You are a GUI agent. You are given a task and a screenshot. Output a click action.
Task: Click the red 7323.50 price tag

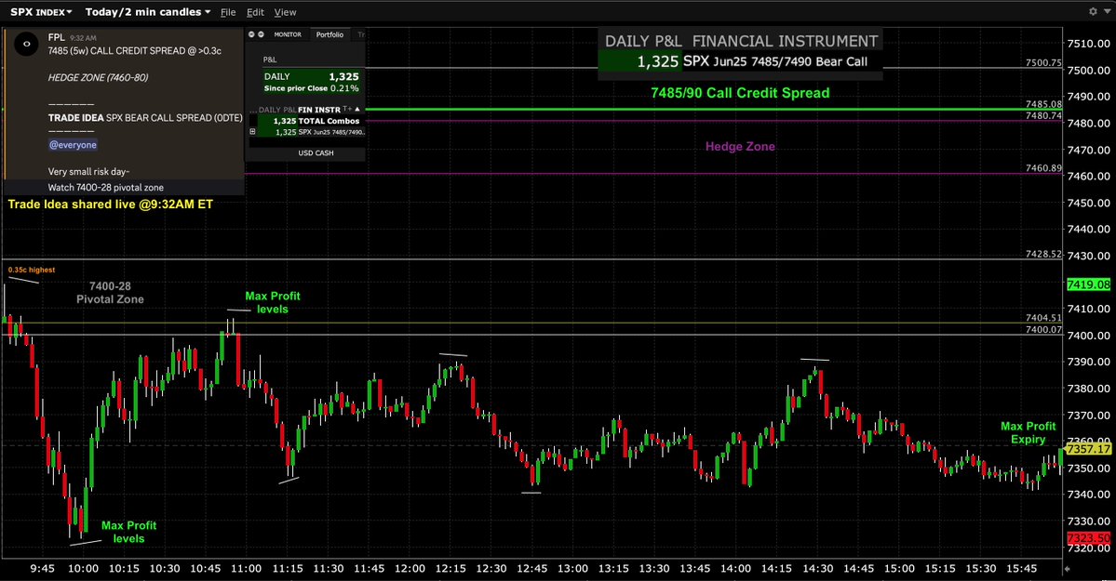click(x=1088, y=538)
